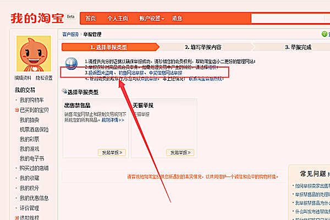Open 我的优惠信息 in sidebar
This screenshot has height=220, width=330.
point(34,198)
